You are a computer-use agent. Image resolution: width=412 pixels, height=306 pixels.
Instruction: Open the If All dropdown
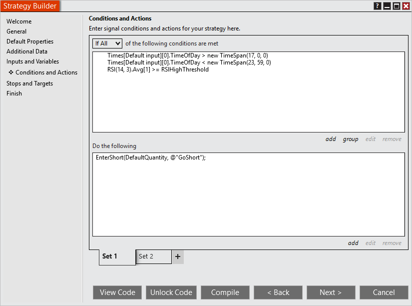107,43
